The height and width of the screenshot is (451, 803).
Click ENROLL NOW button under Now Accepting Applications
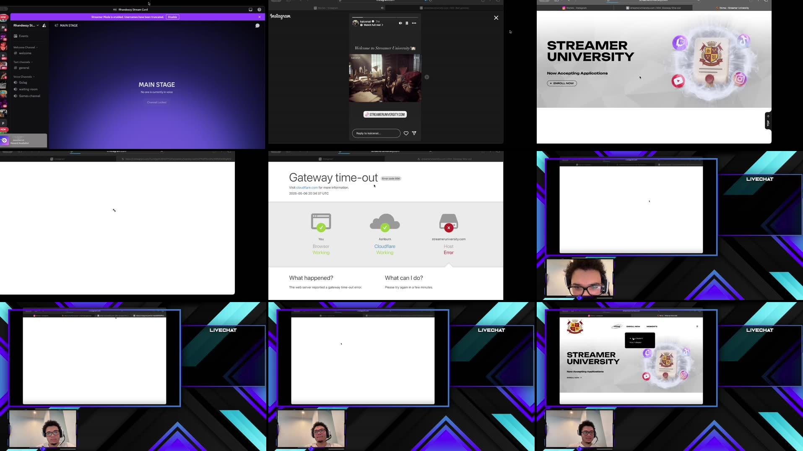pyautogui.click(x=562, y=83)
